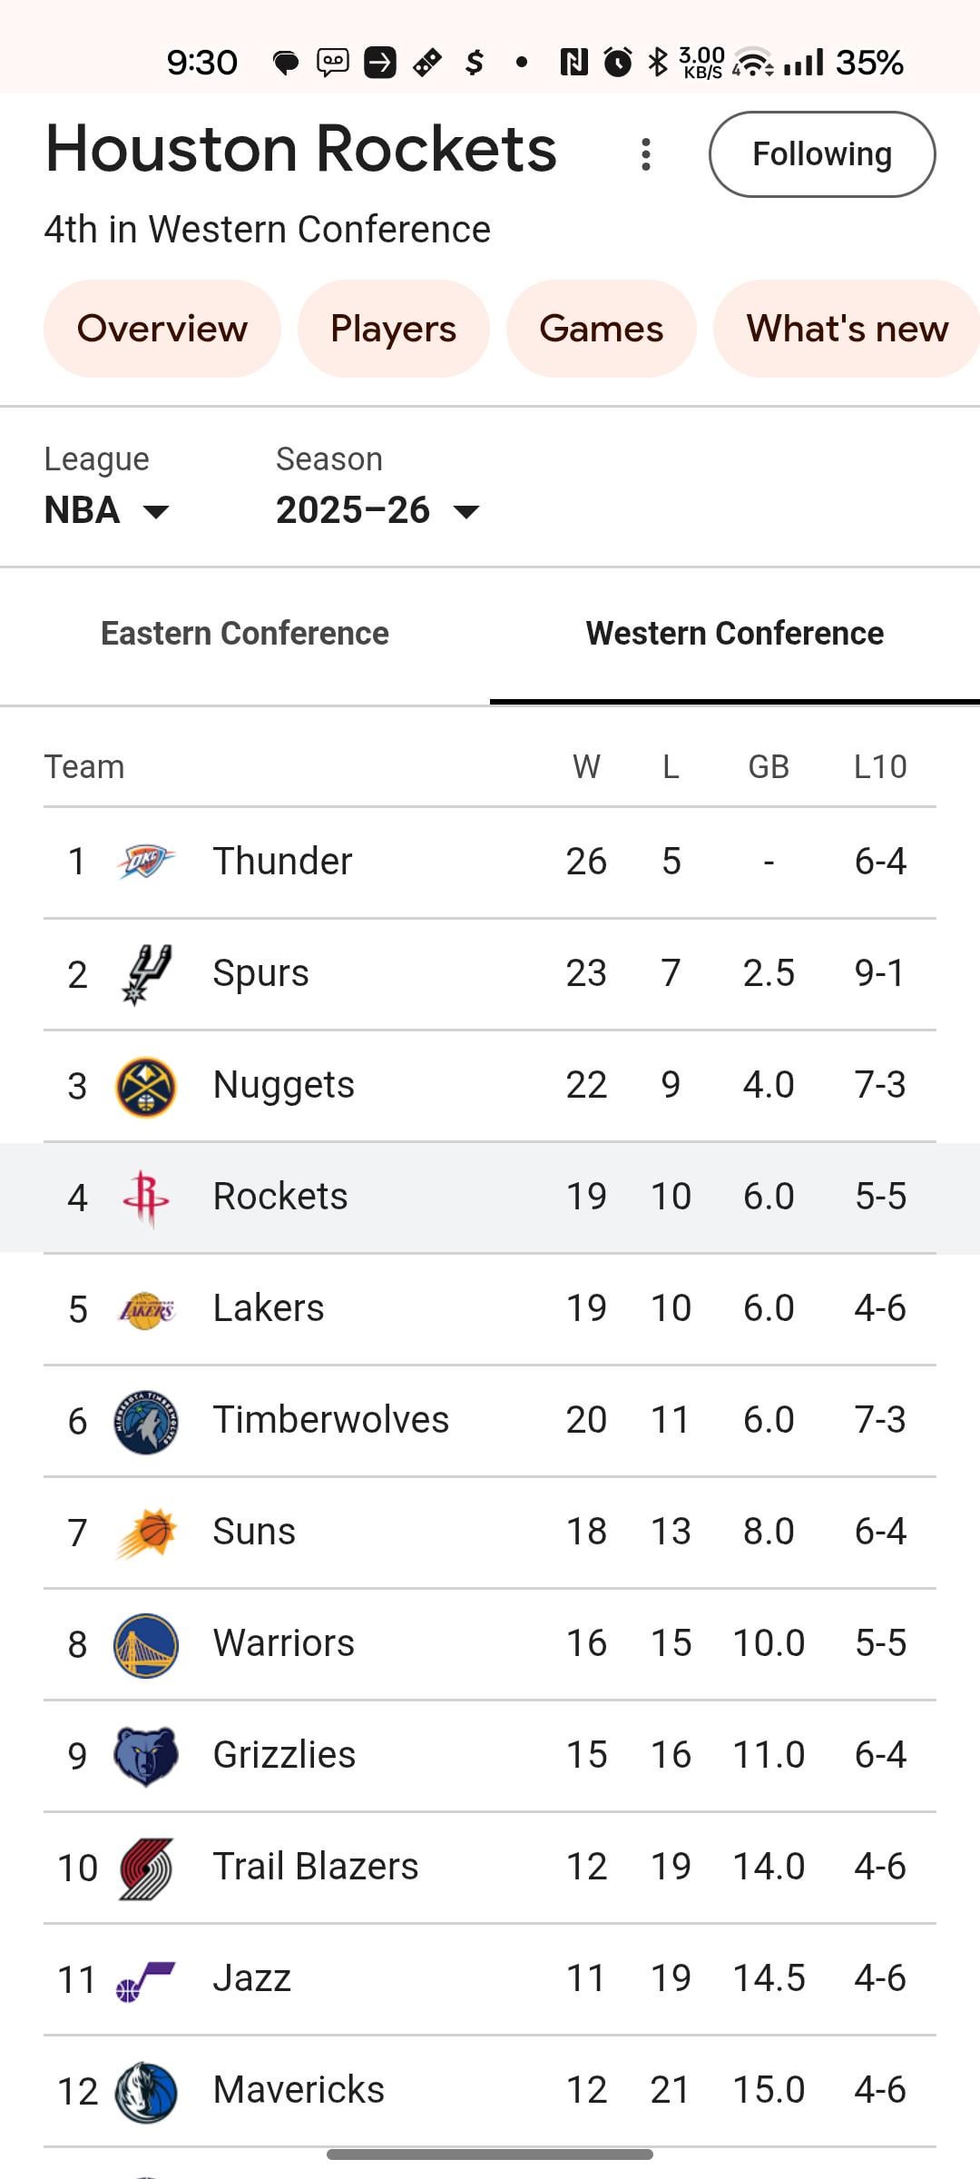Open the What's new chip

coord(847,329)
